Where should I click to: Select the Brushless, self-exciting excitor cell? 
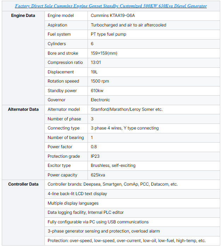point(154,166)
